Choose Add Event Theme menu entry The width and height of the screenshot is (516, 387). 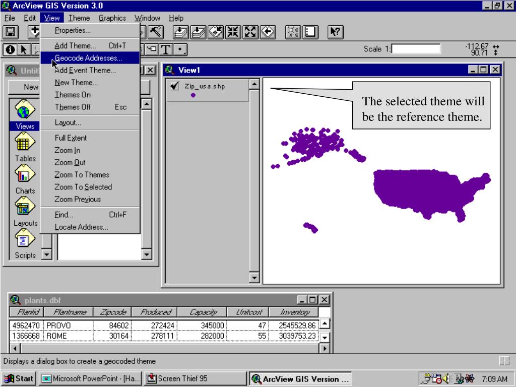(90, 70)
